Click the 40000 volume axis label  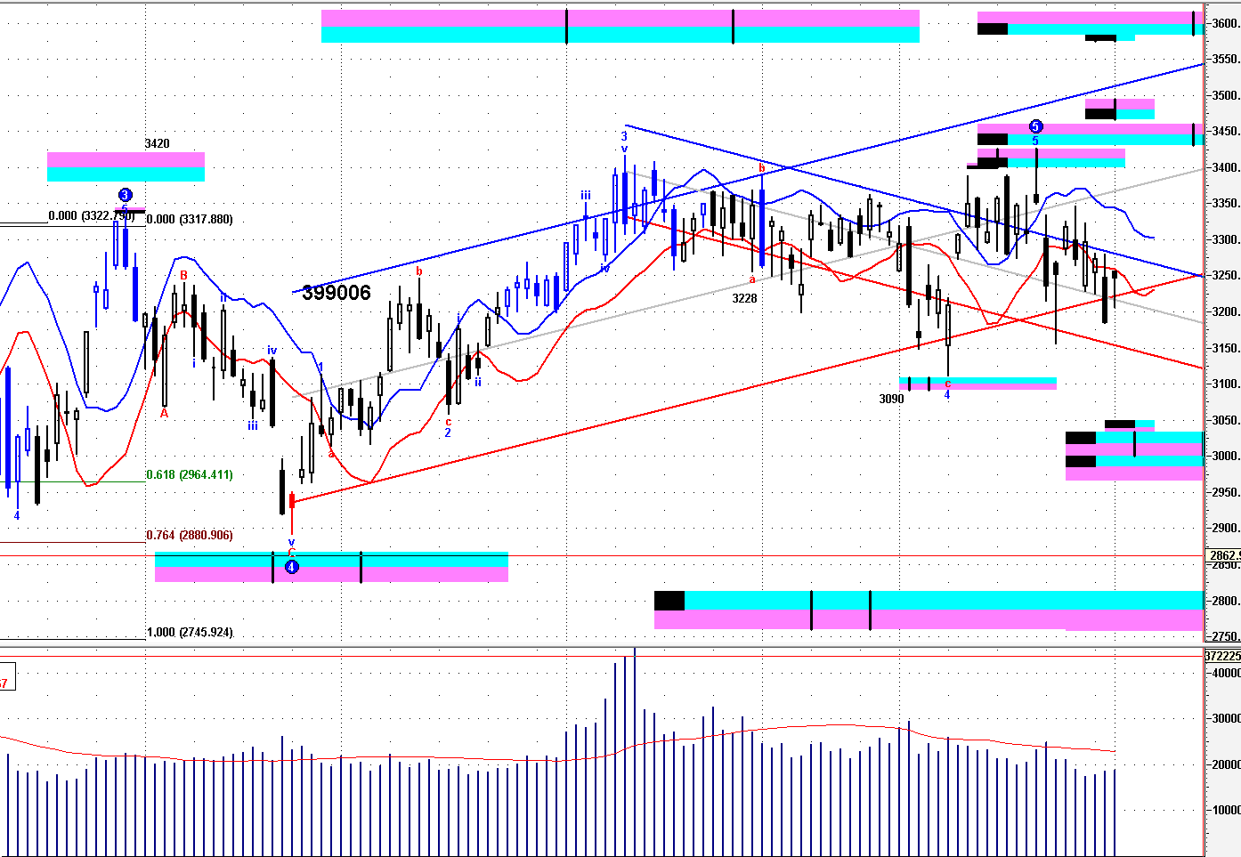pyautogui.click(x=1226, y=673)
